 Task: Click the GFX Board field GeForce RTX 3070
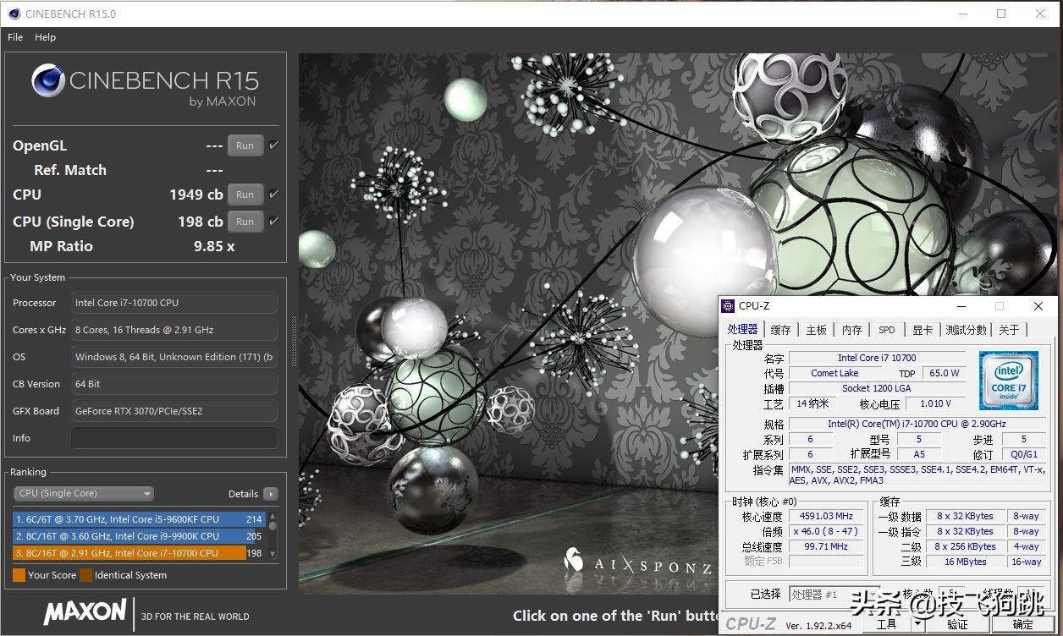click(x=174, y=411)
